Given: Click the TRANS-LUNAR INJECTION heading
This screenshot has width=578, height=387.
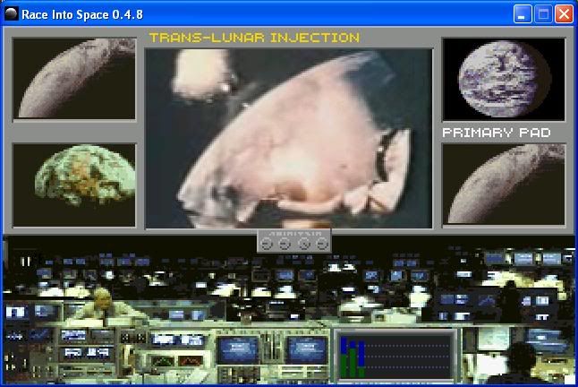Looking at the screenshot, I should tap(254, 38).
